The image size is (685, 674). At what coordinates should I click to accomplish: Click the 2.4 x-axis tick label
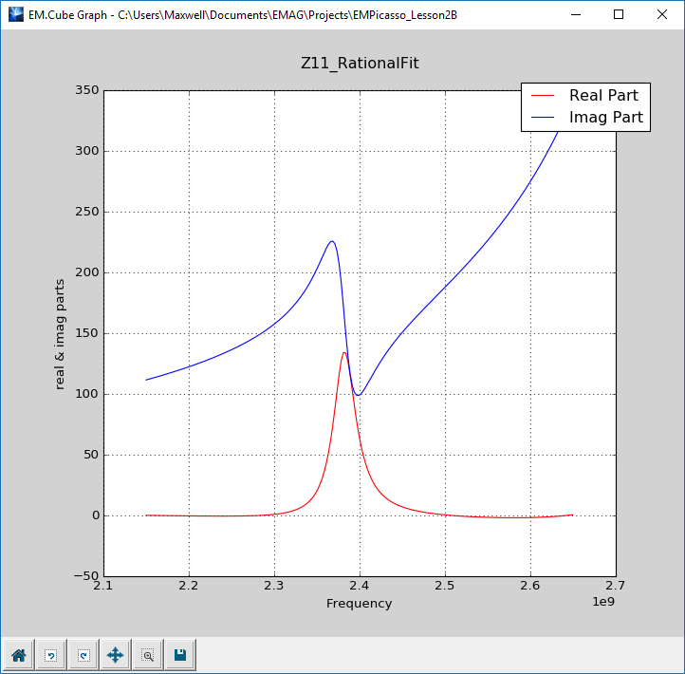point(359,586)
